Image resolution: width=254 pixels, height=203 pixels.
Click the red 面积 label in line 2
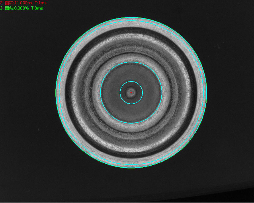point(9,3)
